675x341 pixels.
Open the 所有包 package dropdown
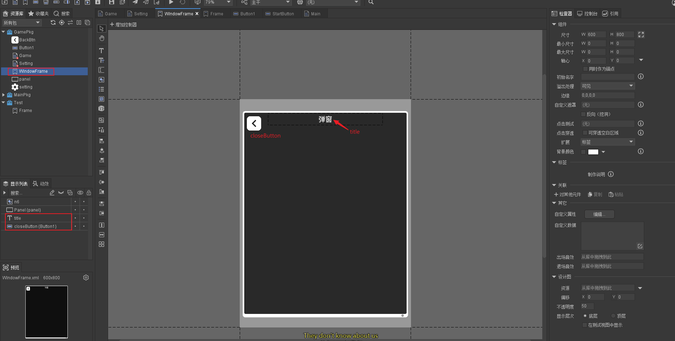22,22
